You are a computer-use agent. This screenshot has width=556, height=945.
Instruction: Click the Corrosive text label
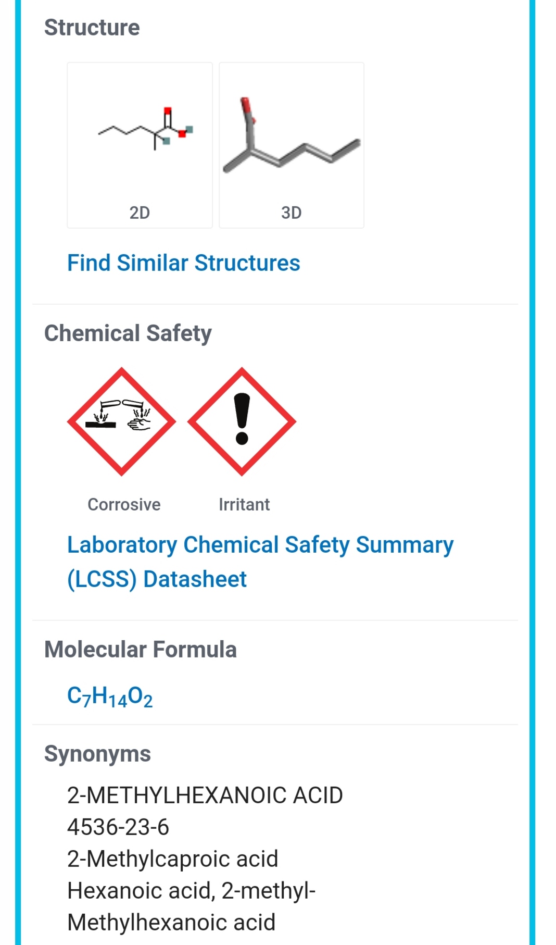(124, 504)
